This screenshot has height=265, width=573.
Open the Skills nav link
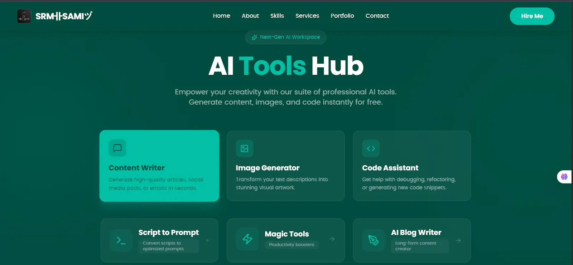click(277, 16)
